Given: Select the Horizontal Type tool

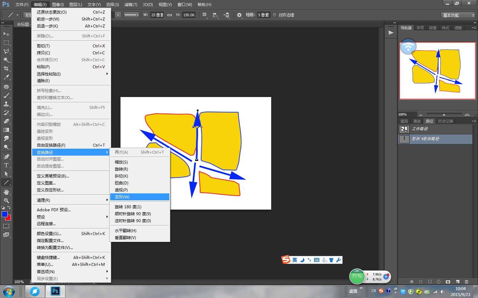Looking at the screenshot, I should click(x=6, y=165).
